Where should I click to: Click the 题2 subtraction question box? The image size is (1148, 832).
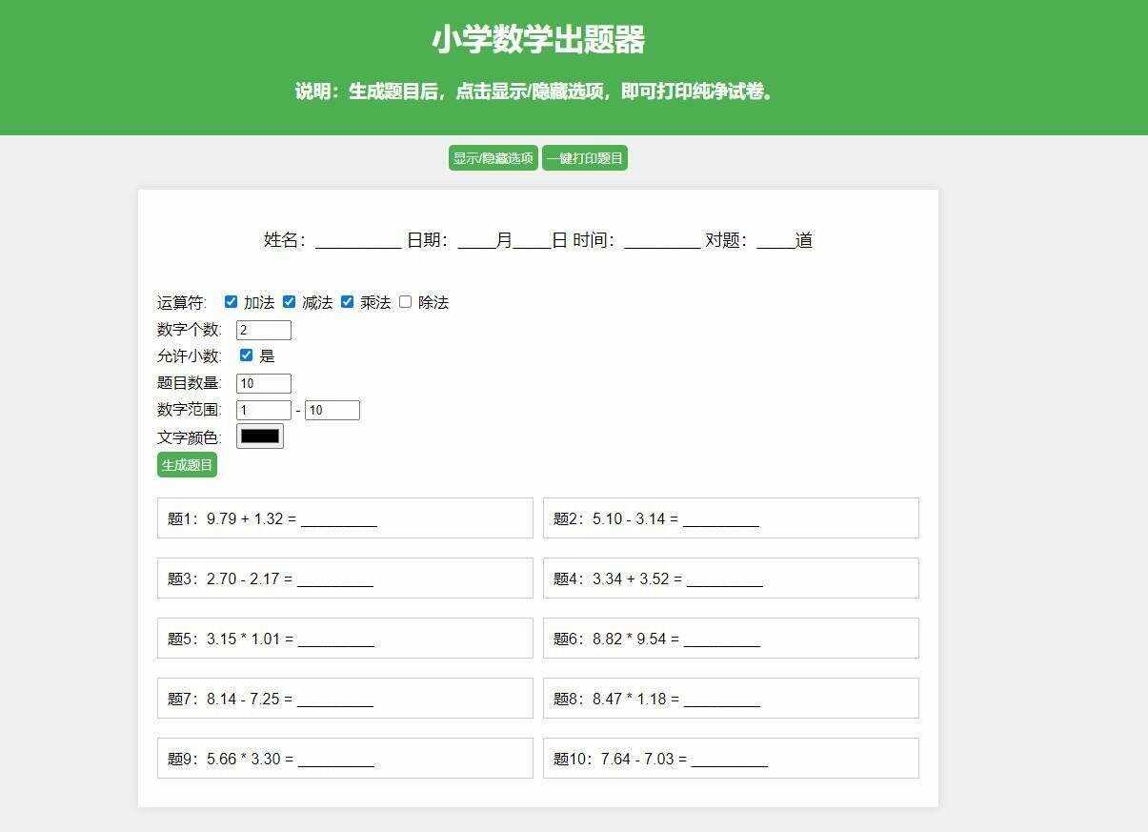click(730, 517)
